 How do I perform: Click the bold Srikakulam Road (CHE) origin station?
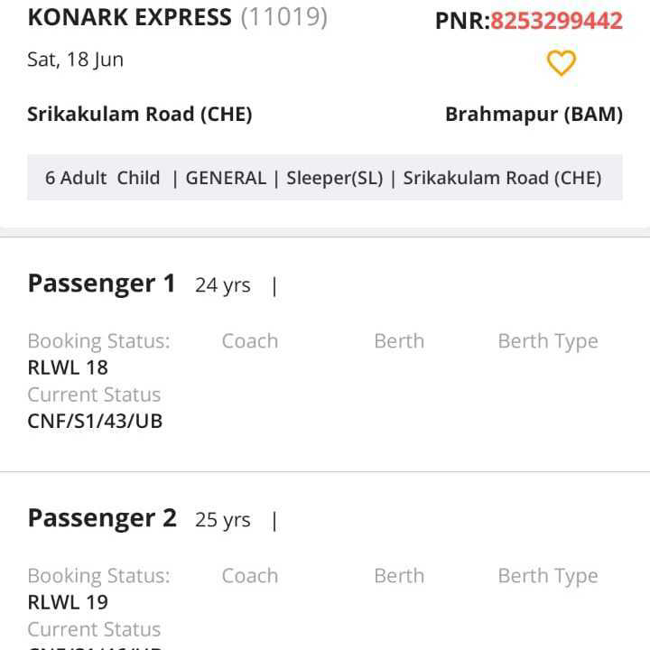[139, 115]
